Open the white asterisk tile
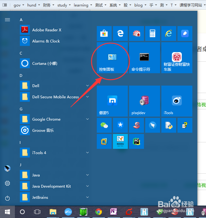The width and height of the screenshot is (206, 218). (x=120, y=125)
